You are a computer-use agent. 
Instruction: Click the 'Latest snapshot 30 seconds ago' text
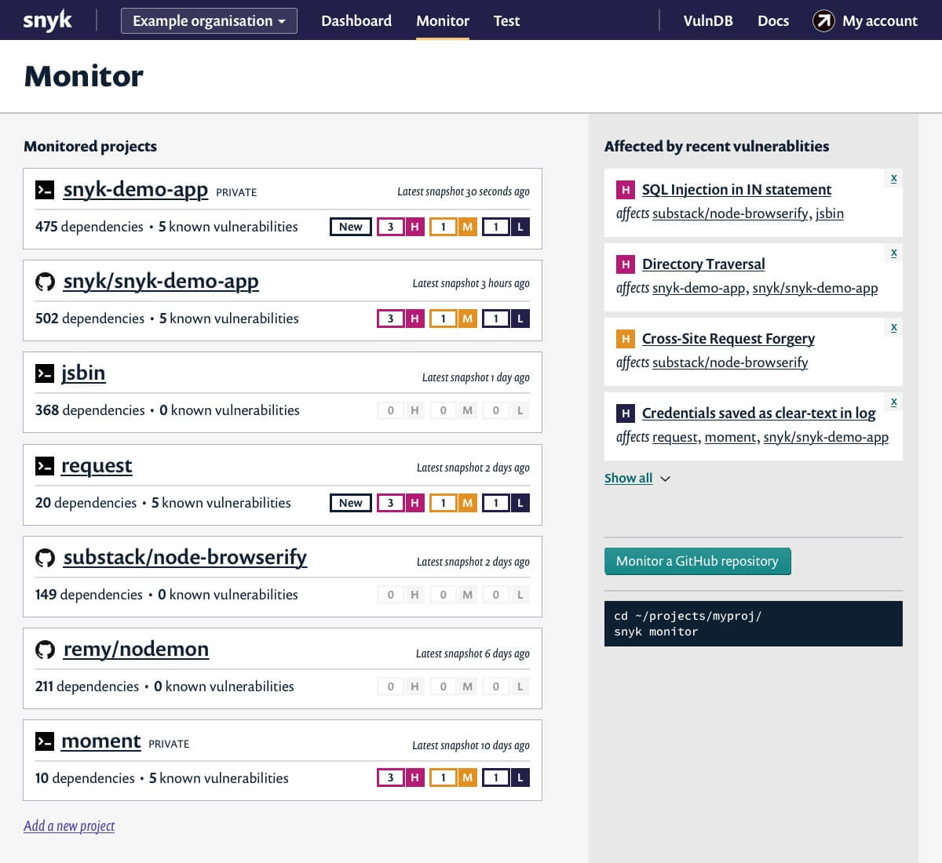[x=463, y=191]
